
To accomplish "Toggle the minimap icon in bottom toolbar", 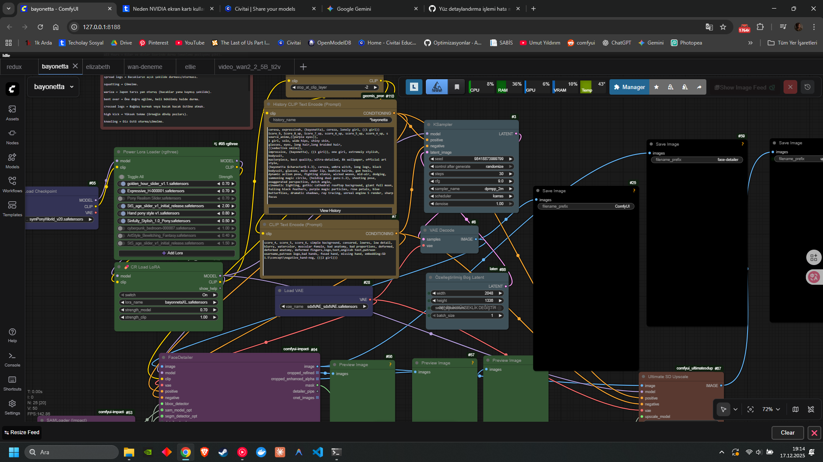I will [796, 409].
